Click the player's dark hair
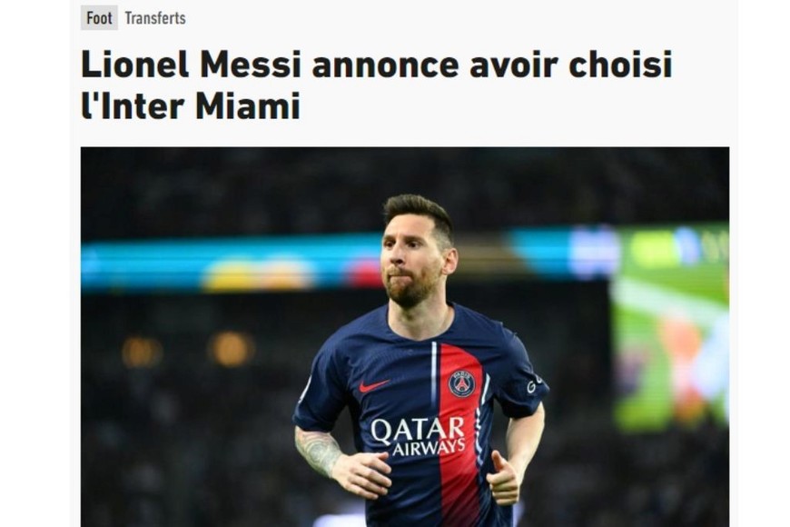 [x=420, y=213]
